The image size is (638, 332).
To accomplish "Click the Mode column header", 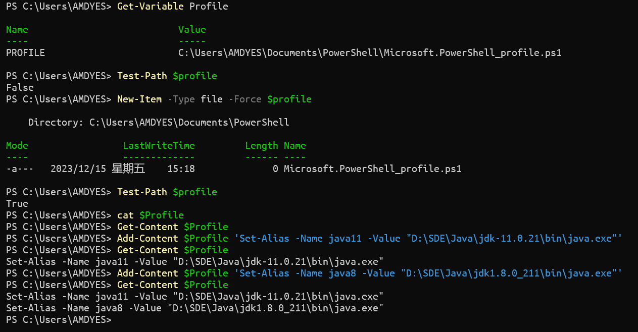I will [17, 146].
